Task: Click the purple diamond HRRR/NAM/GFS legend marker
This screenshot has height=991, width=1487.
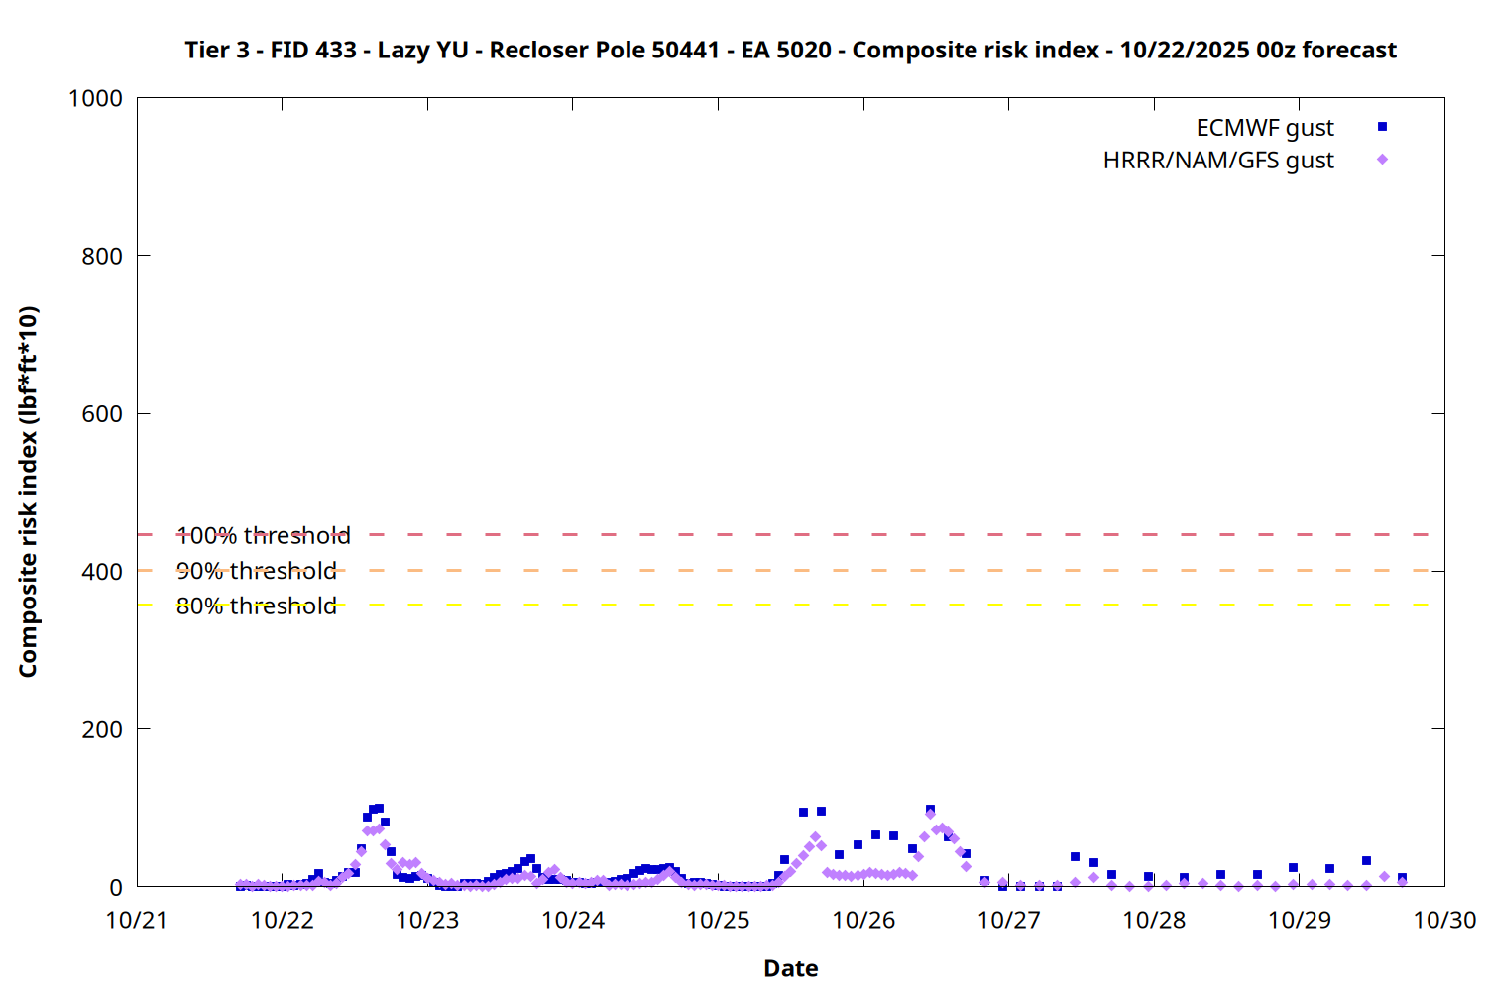Action: click(1382, 160)
